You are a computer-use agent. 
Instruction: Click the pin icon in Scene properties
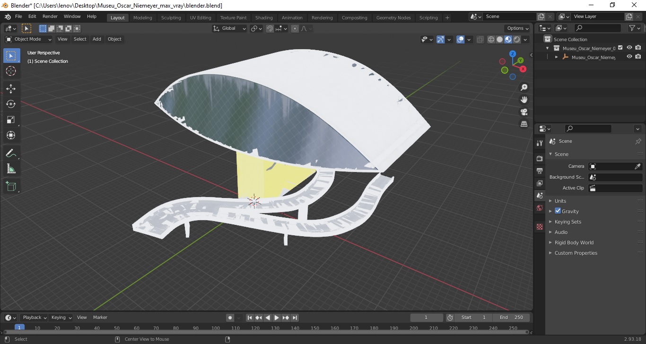tap(638, 141)
